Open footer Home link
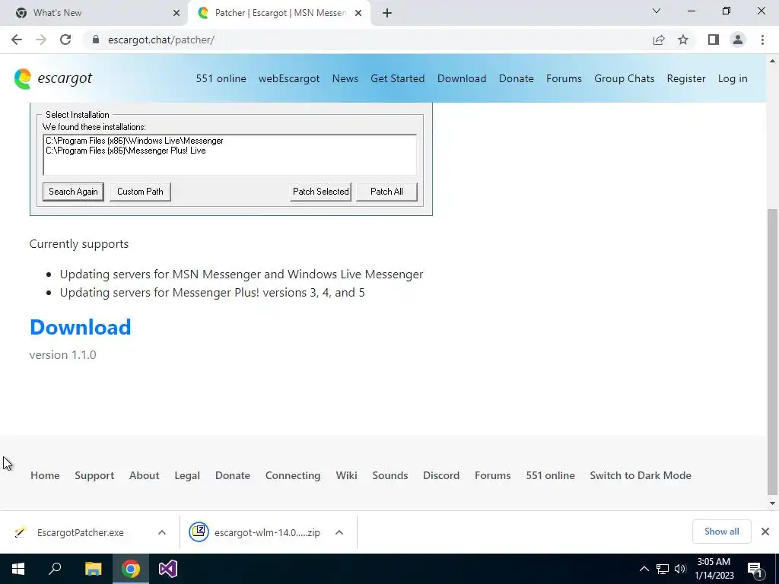Image resolution: width=779 pixels, height=584 pixels. point(45,475)
